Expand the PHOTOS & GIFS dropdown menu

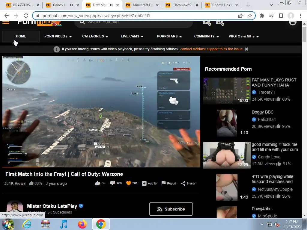click(x=244, y=36)
